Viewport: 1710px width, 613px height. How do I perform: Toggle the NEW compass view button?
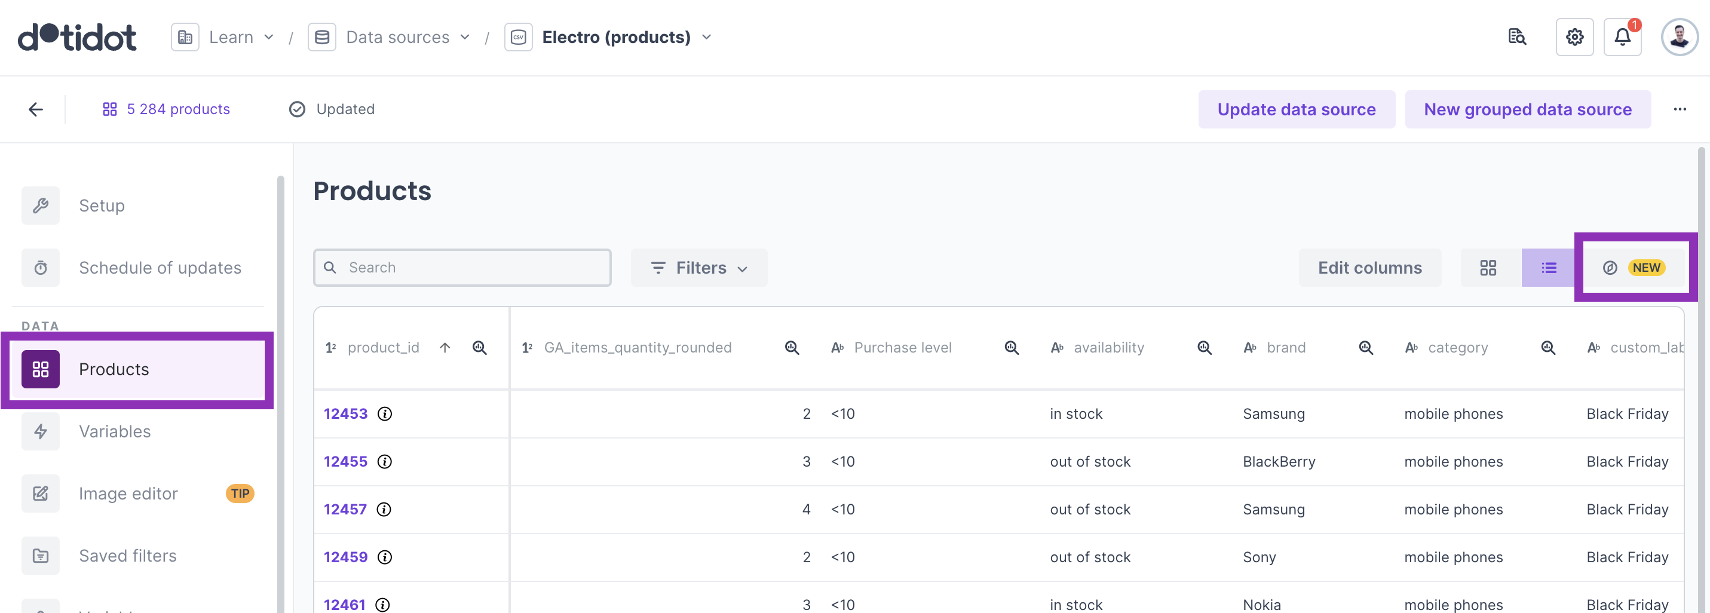pos(1634,268)
